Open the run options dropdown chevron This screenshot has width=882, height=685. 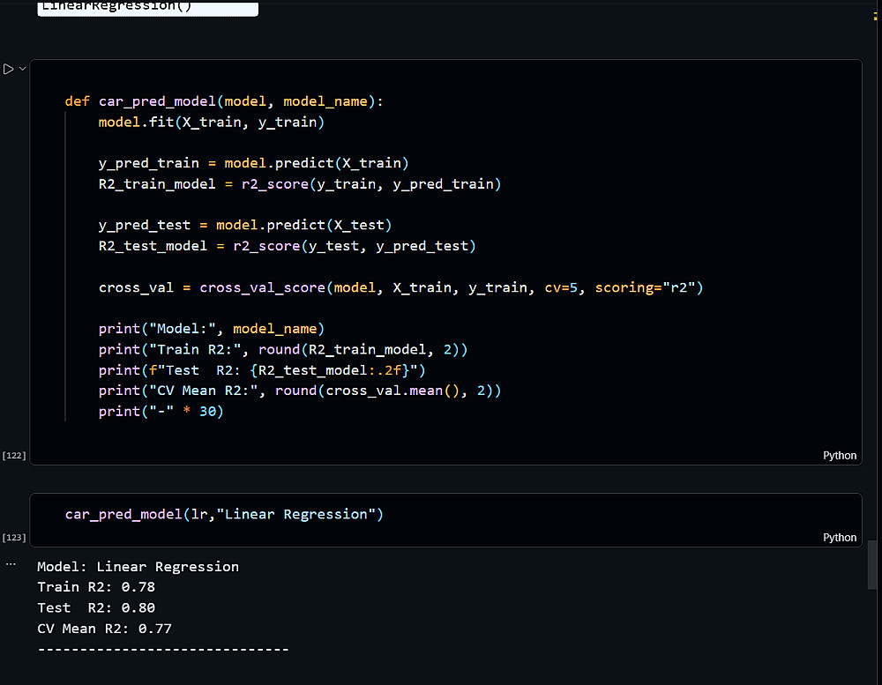pyautogui.click(x=22, y=69)
